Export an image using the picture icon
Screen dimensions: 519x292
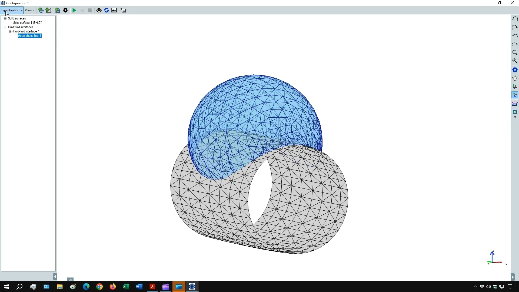114,10
